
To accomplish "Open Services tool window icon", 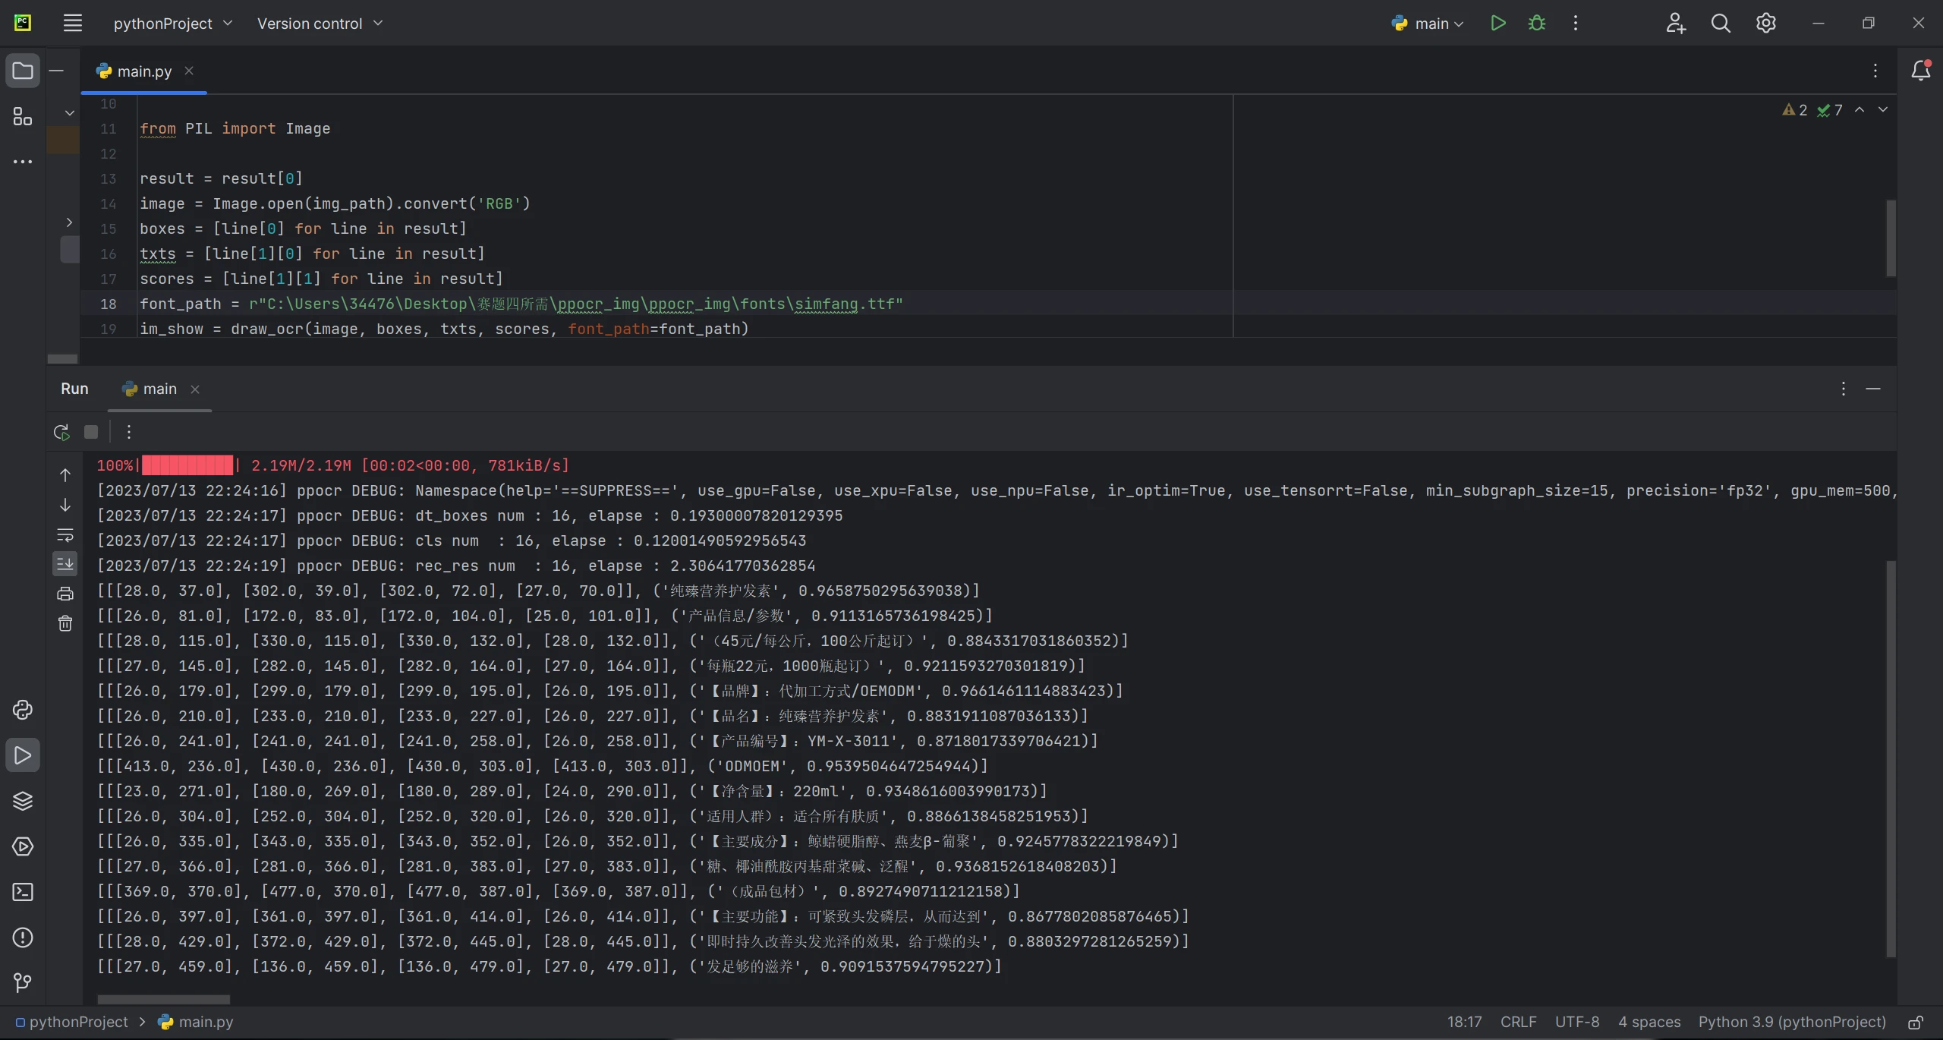I will tap(23, 846).
